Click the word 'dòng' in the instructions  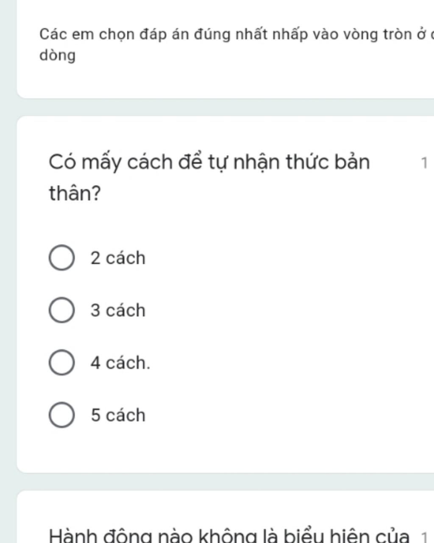pyautogui.click(x=58, y=56)
